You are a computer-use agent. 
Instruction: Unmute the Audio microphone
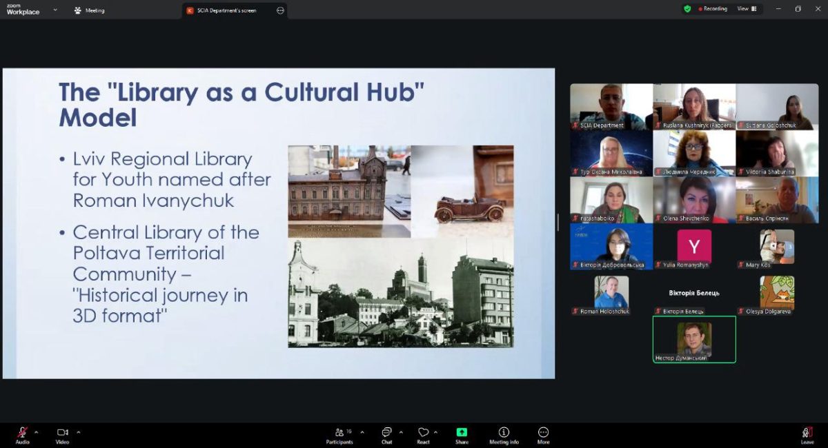tap(22, 434)
